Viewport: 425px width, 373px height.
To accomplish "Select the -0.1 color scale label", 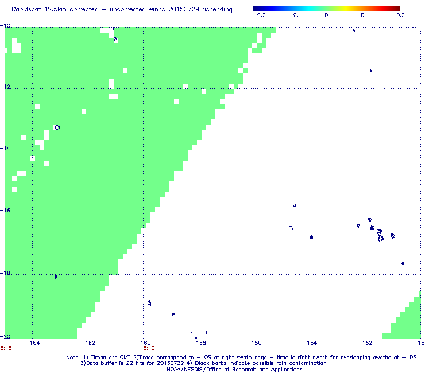I will [x=295, y=15].
